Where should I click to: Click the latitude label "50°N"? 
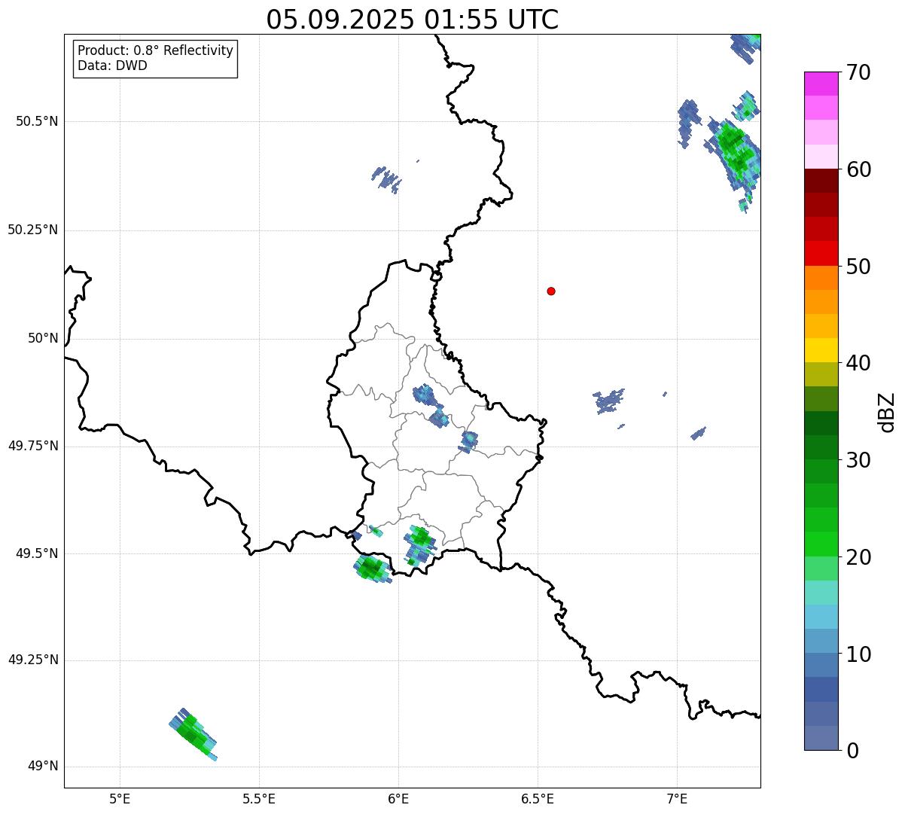tap(43, 338)
